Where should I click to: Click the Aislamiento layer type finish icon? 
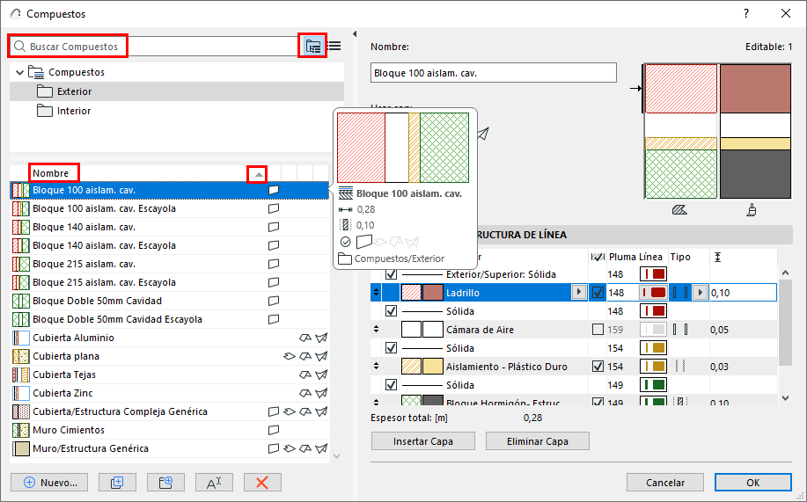point(680,367)
